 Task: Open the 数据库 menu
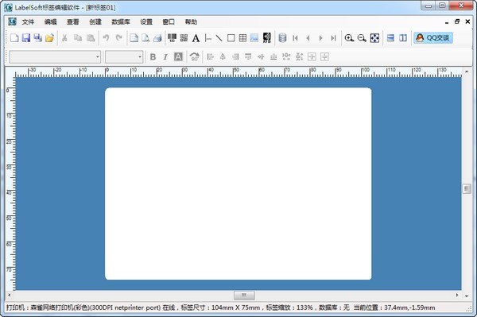(121, 22)
